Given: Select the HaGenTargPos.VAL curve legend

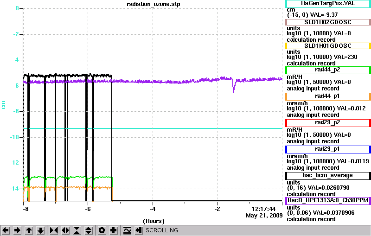Looking at the screenshot, I should [328, 4].
